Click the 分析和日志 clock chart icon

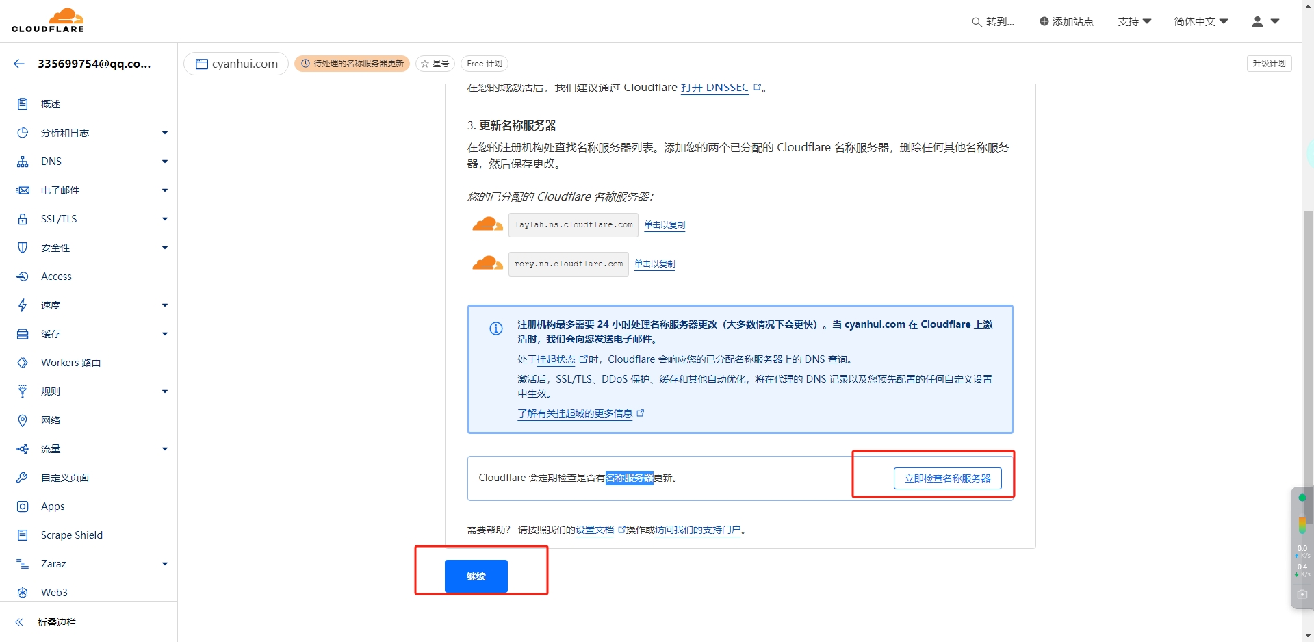[x=23, y=133]
